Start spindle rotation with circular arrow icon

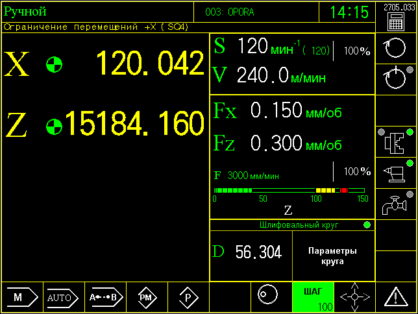[x=396, y=48]
